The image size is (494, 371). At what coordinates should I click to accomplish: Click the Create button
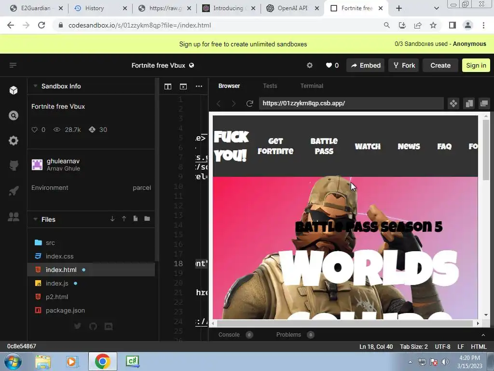tap(440, 65)
